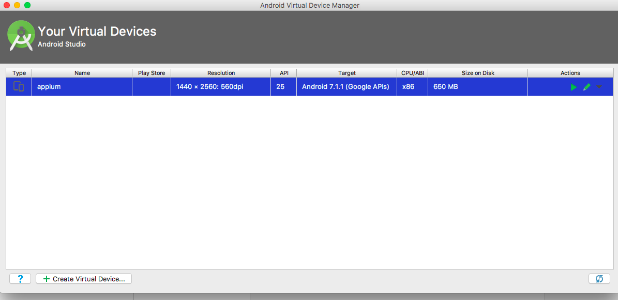618x300 pixels.
Task: Open help with the question mark button
Action: 20,279
